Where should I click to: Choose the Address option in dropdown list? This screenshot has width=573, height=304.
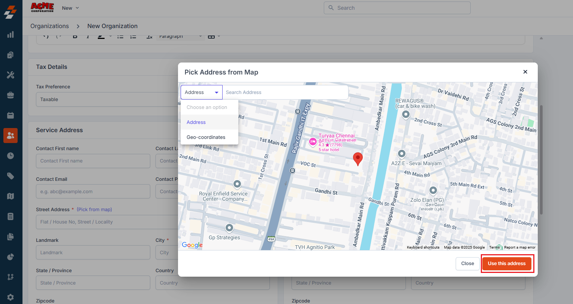pyautogui.click(x=196, y=122)
